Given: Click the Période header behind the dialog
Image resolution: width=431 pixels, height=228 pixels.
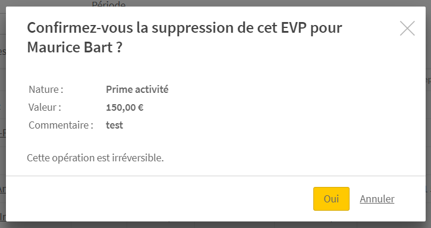Looking at the screenshot, I should [109, 4].
